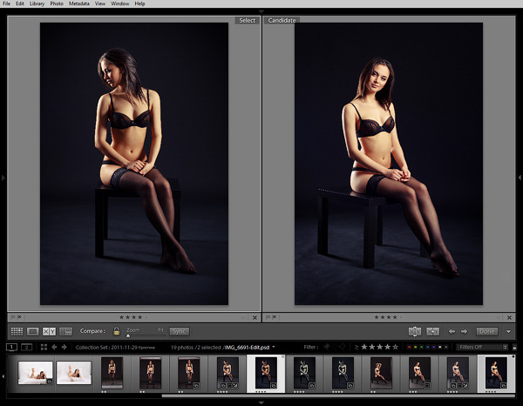The height and width of the screenshot is (406, 523).
Task: Select next photo arrow in Compare toolbar
Action: 464,331
